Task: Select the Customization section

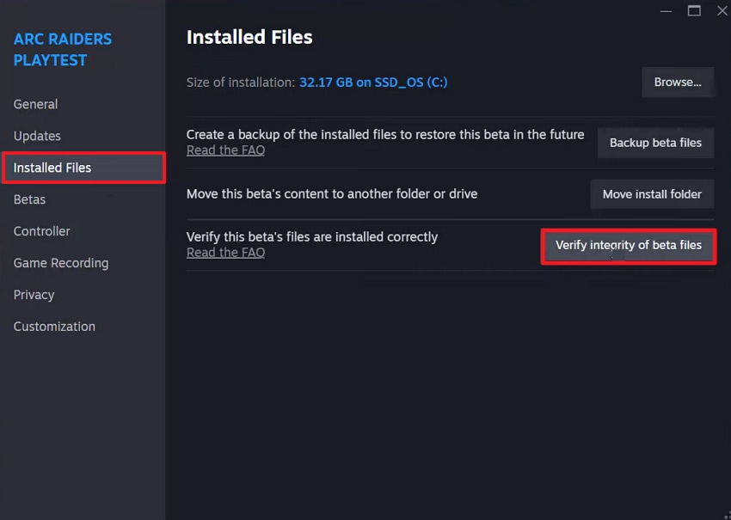Action: pyautogui.click(x=53, y=327)
